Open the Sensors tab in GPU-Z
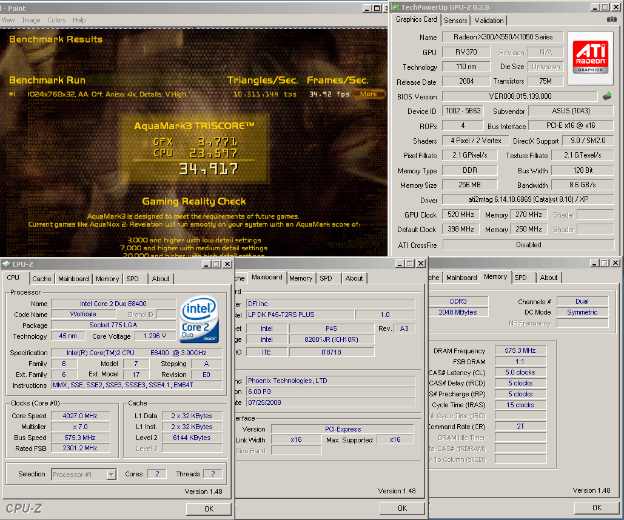 [x=455, y=20]
